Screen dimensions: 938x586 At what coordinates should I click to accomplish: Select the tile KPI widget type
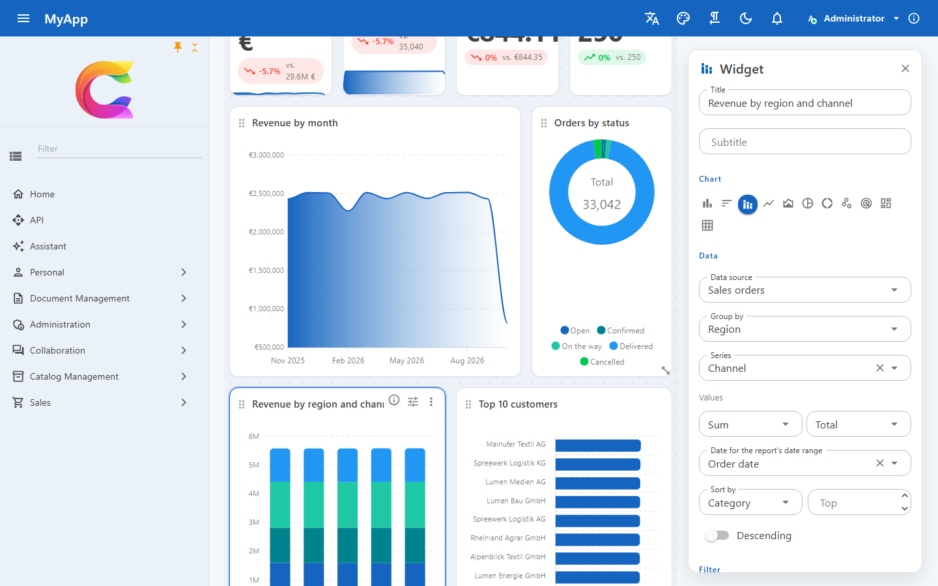[x=886, y=204]
